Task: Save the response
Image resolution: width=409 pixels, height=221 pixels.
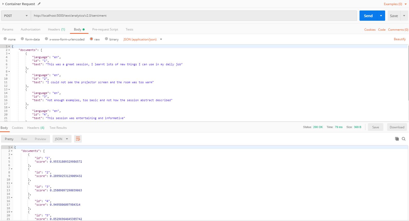Action: (376, 127)
